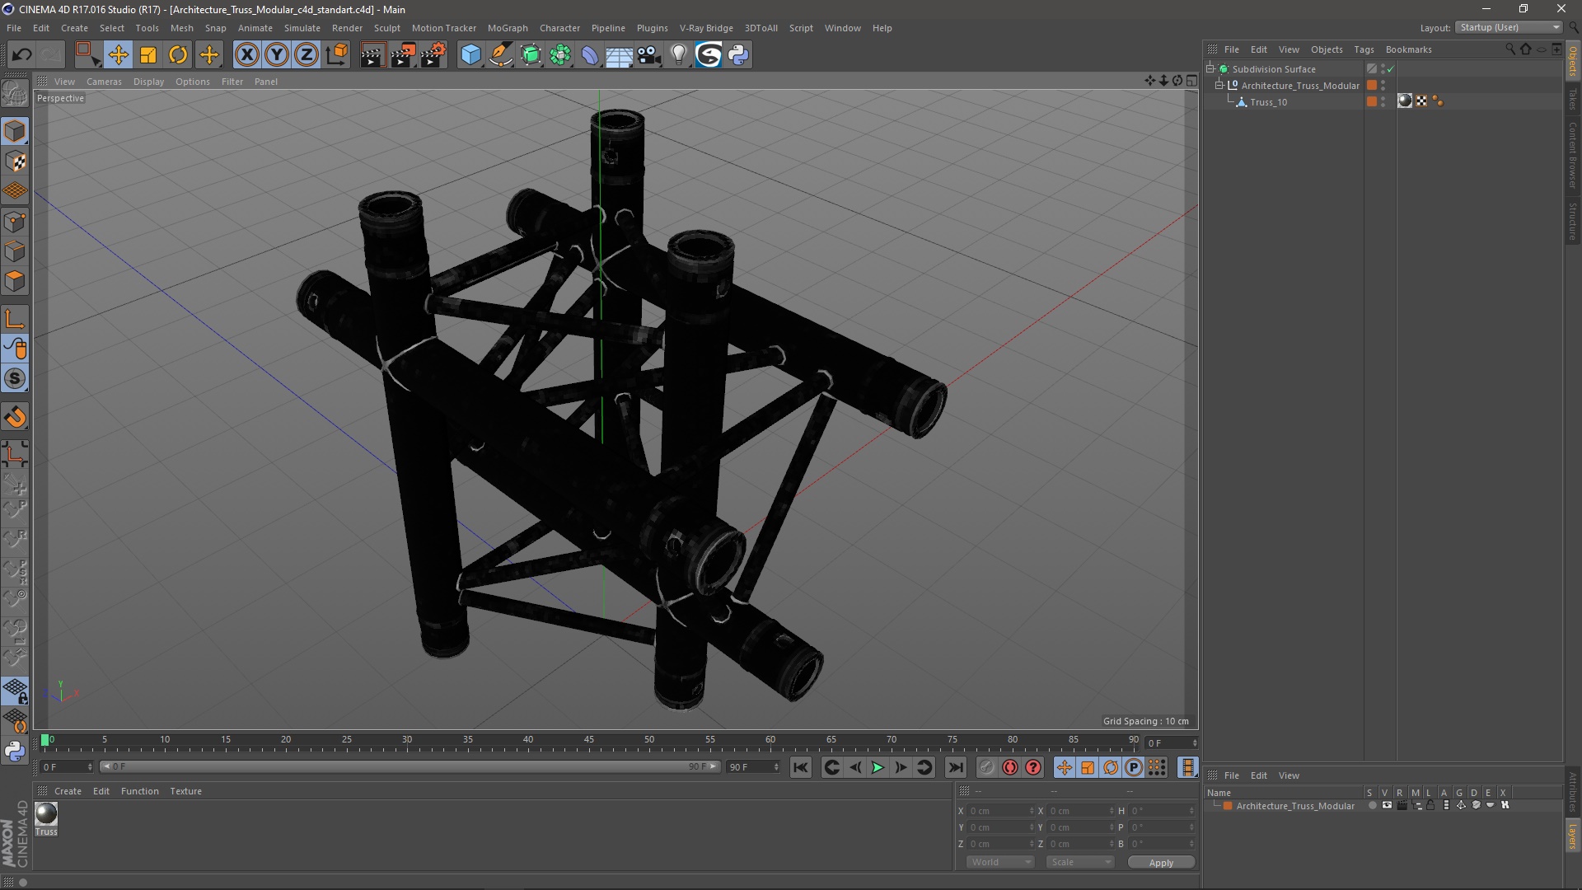Select the Scale tool icon
The image size is (1582, 890).
tap(148, 54)
